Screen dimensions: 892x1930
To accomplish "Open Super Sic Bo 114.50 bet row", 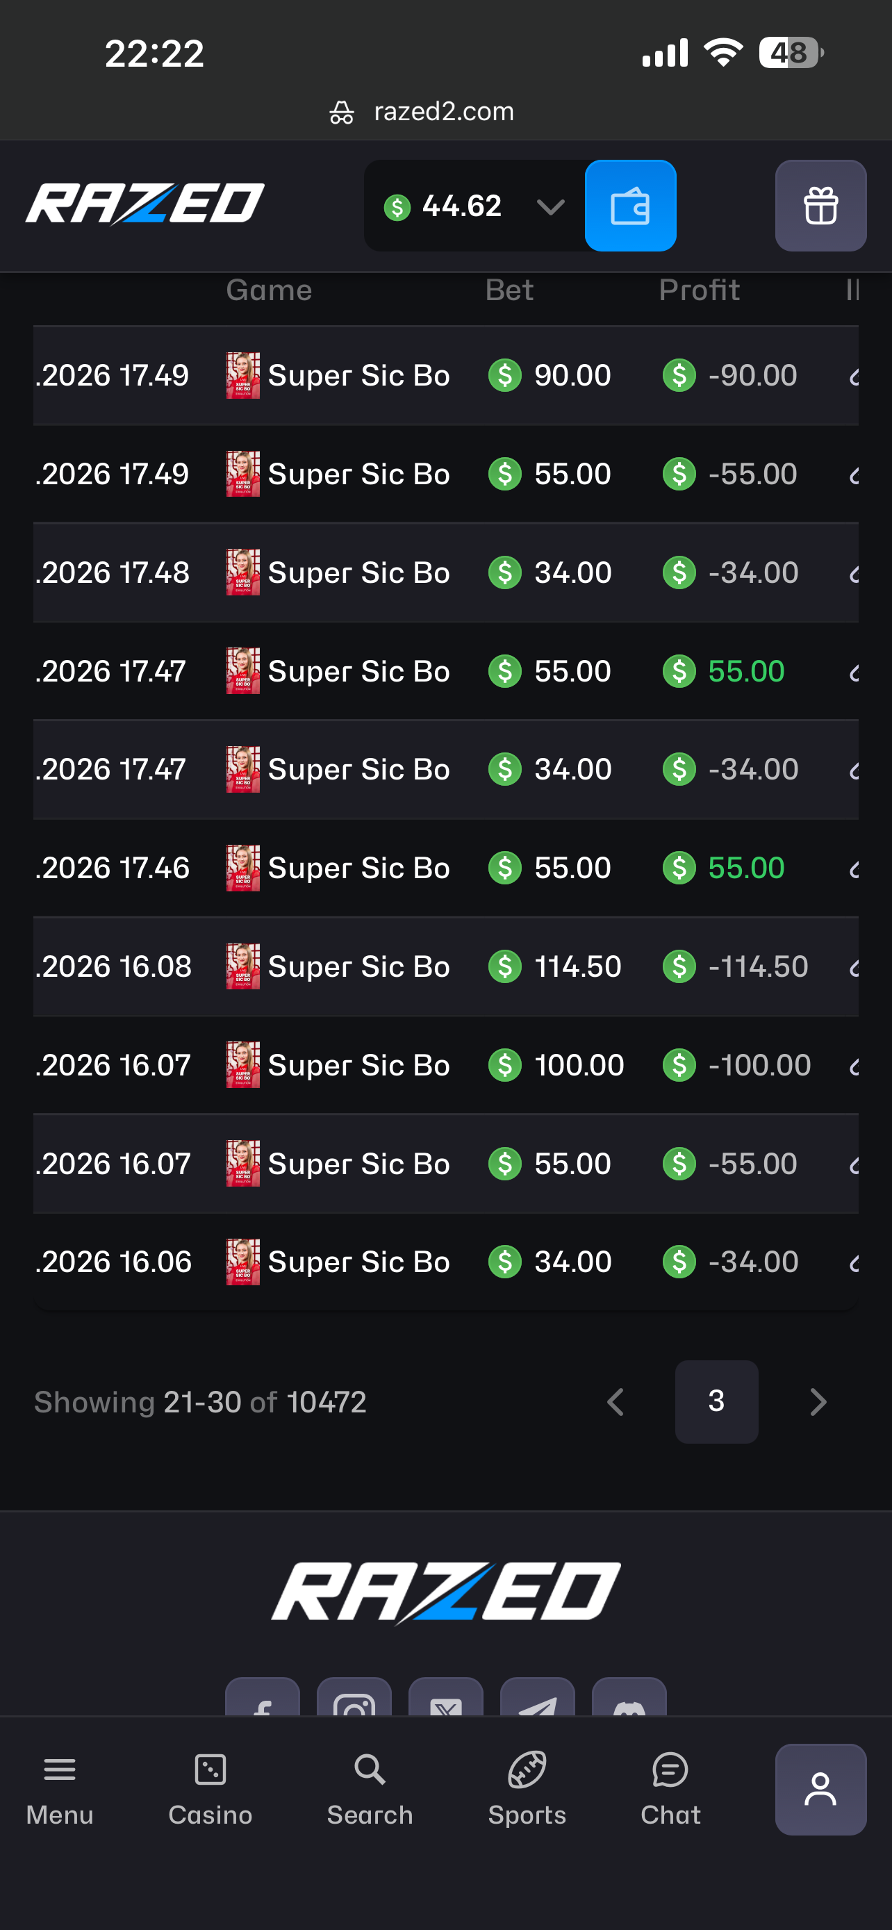I will pyautogui.click(x=445, y=966).
